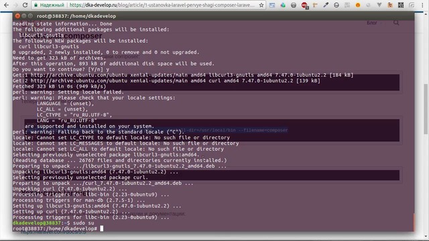Viewport: 429px width, 241px height.
Task: Click the 'LANG = "ru_RU.UTF-8"' line
Action: 67,120
